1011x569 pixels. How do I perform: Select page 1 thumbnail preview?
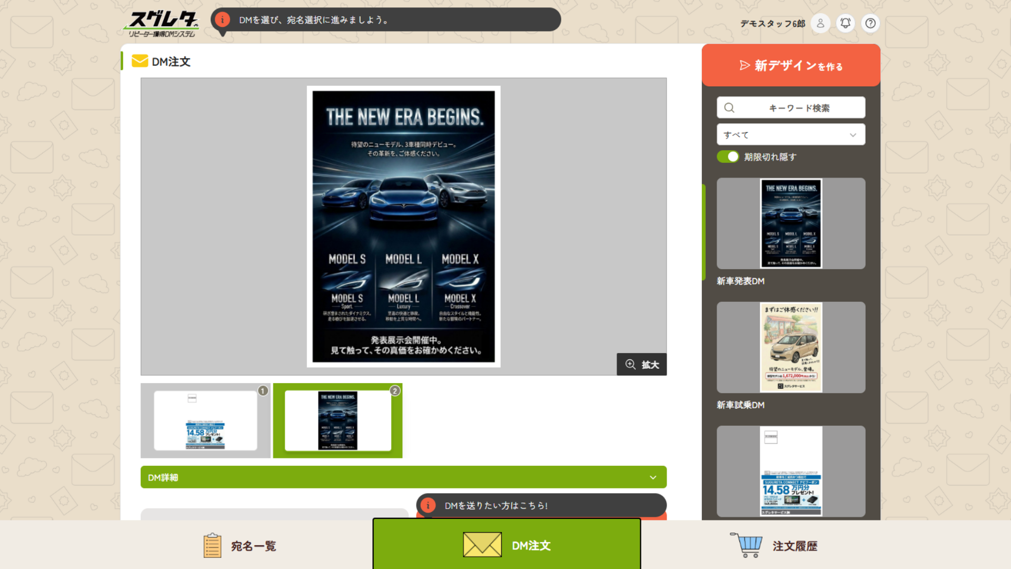point(205,420)
